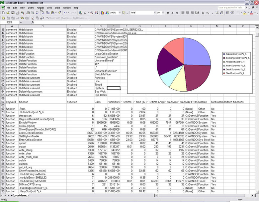Sort ascending with the A-Z icon
Viewport: 259px width, 202px height.
click(x=91, y=13)
